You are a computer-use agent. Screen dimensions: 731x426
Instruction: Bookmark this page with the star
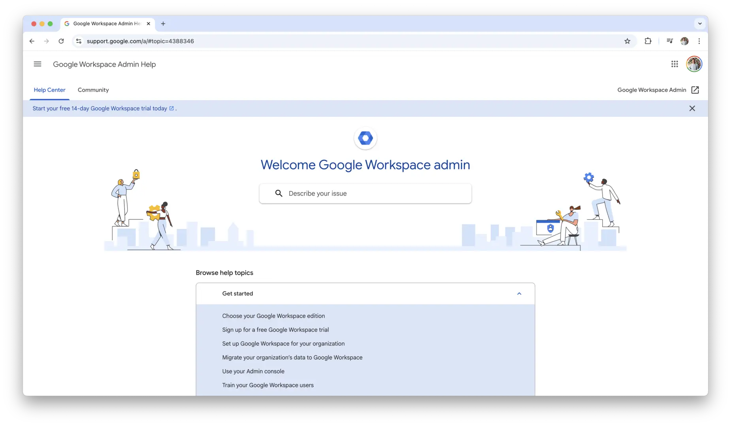click(x=627, y=41)
